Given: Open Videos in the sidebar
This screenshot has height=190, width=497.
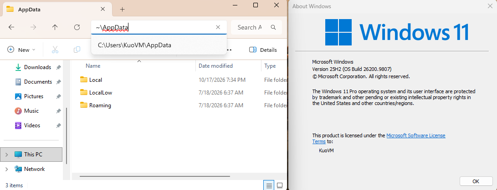Looking at the screenshot, I should pos(32,125).
